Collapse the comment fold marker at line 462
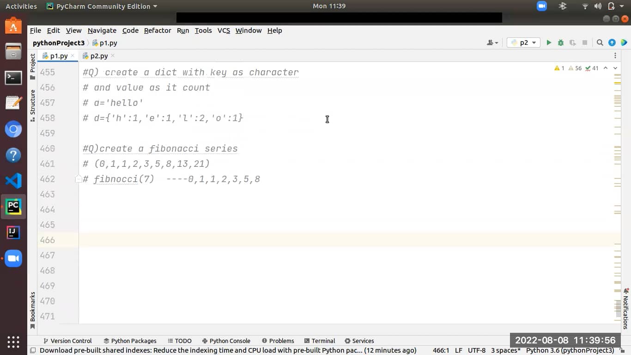 coord(79,179)
